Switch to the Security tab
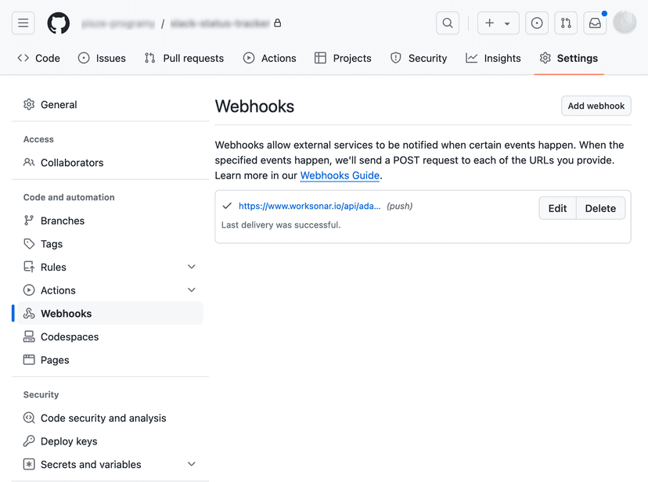 (419, 58)
